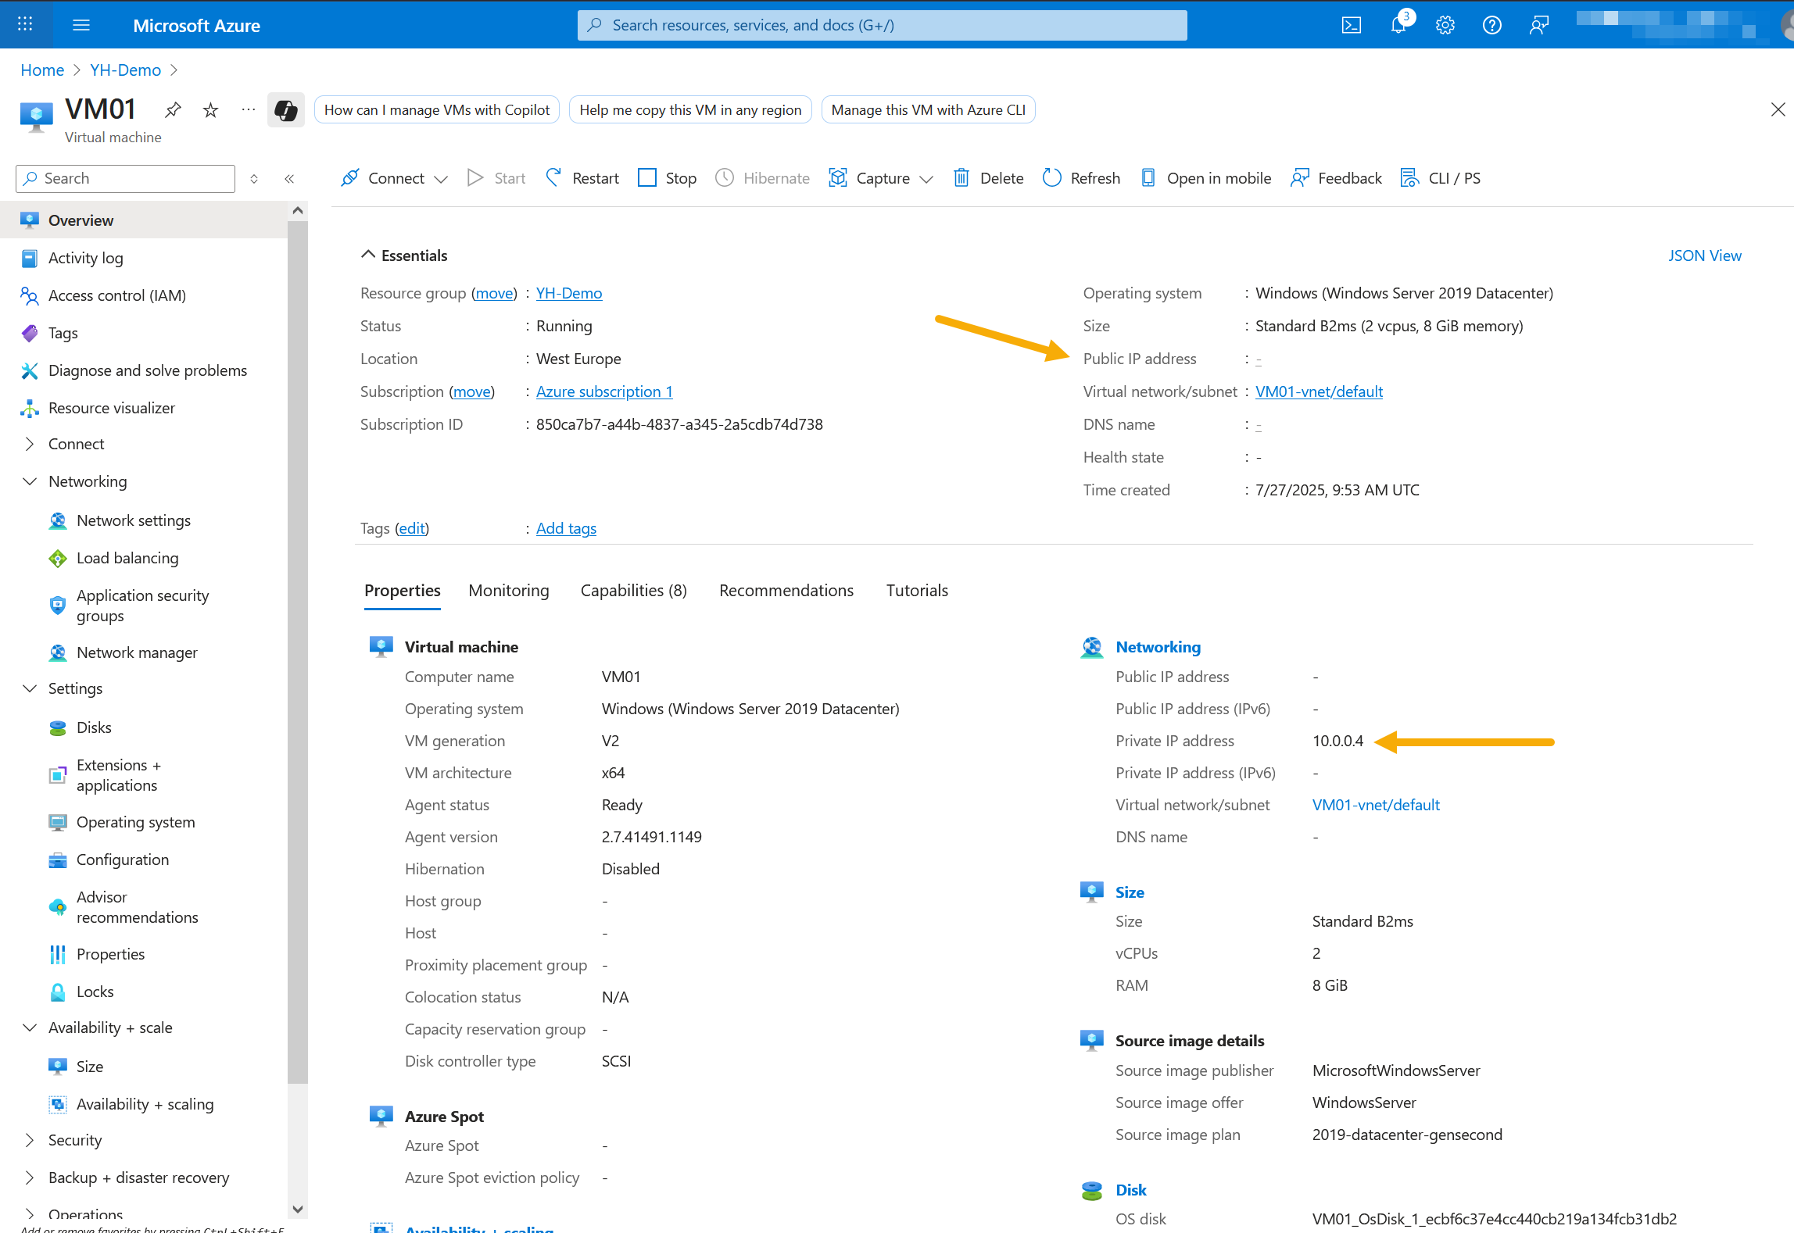Click sidebar scrollbar down arrow

click(297, 1209)
